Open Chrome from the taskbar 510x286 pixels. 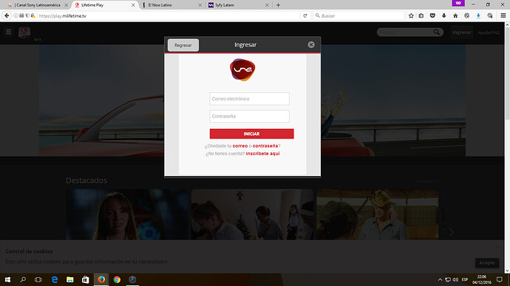pyautogui.click(x=117, y=279)
